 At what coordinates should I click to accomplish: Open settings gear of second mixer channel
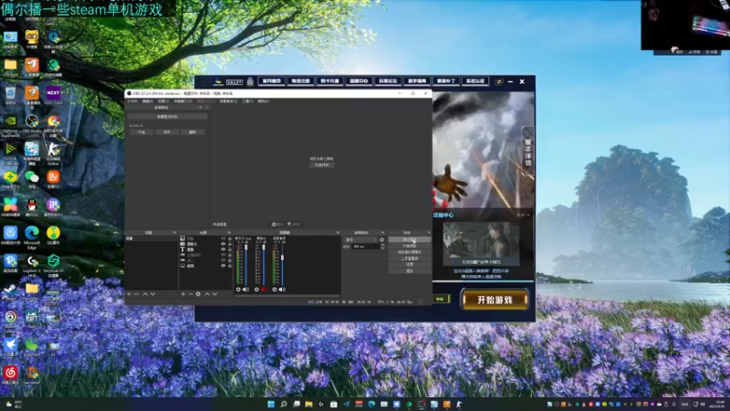point(256,290)
